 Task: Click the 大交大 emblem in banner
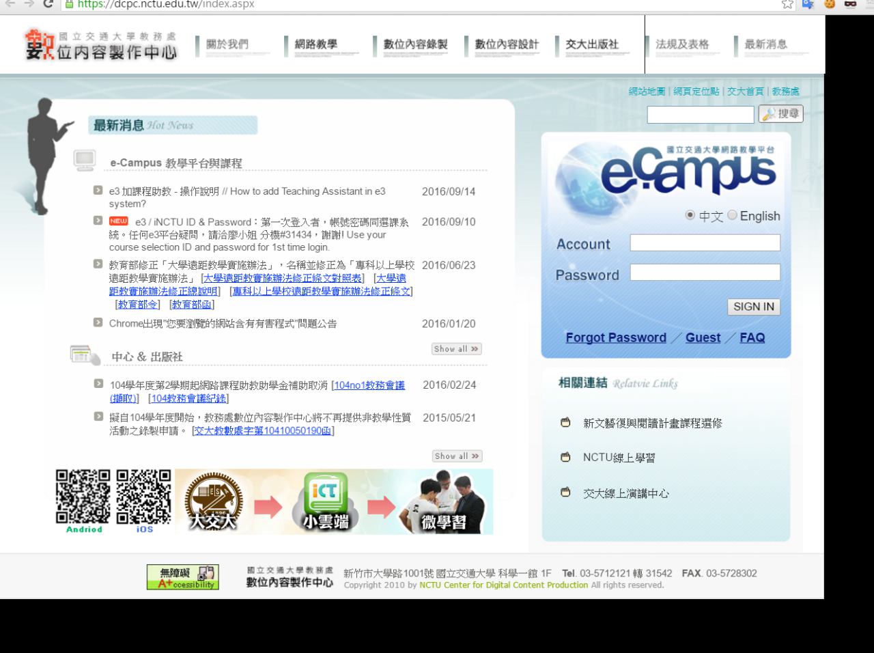click(214, 501)
